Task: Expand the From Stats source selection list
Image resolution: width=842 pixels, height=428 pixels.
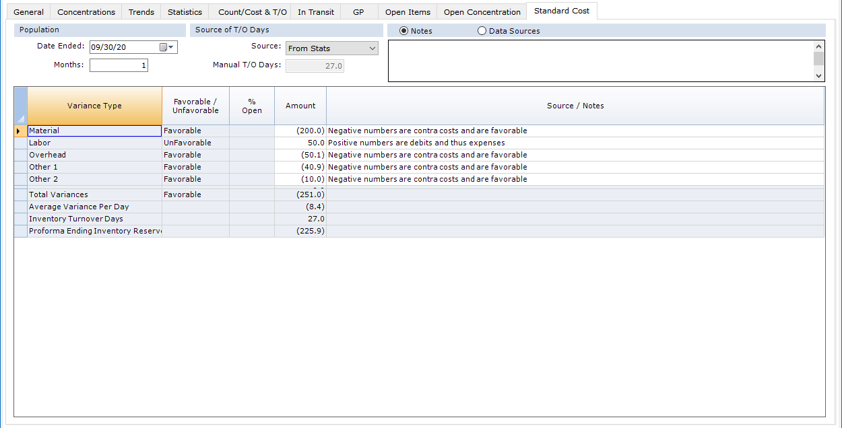Action: click(x=371, y=48)
